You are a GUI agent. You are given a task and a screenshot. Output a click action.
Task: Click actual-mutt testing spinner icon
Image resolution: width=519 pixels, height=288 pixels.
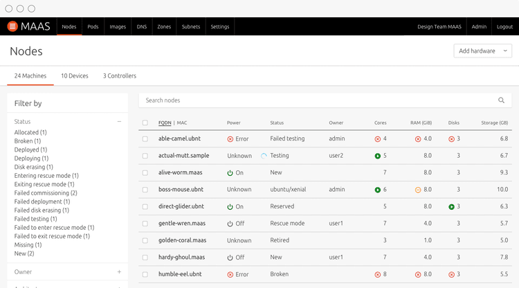tap(264, 156)
